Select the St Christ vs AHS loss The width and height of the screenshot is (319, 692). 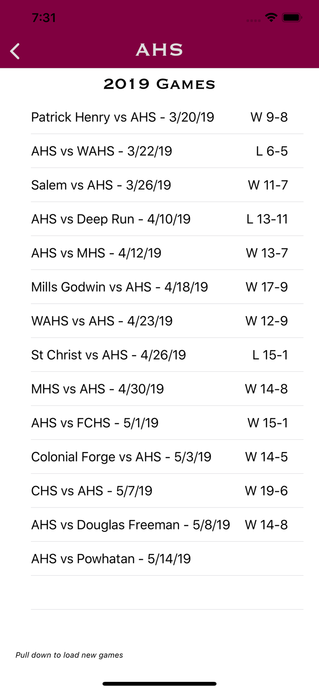(159, 355)
